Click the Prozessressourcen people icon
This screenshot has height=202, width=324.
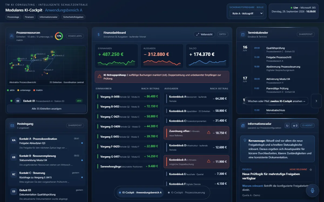12,36
